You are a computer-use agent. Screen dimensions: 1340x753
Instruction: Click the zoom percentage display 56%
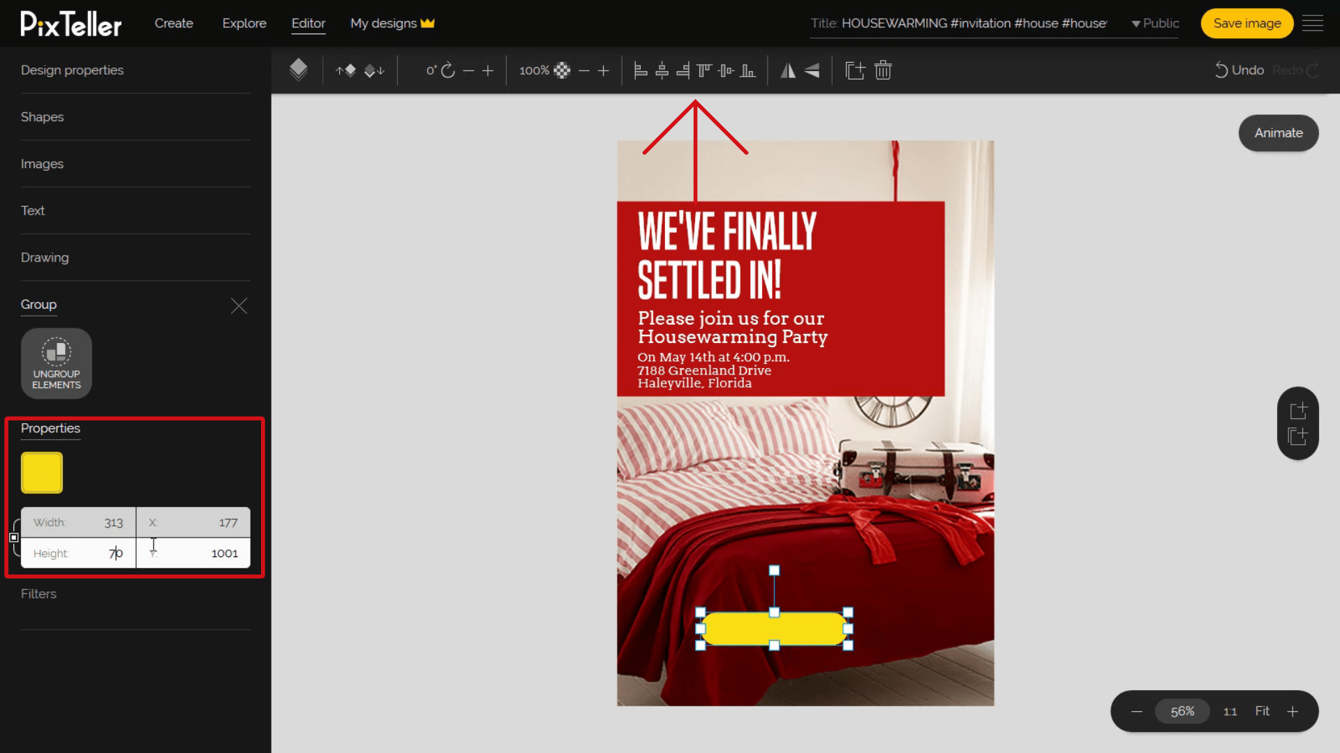1182,710
